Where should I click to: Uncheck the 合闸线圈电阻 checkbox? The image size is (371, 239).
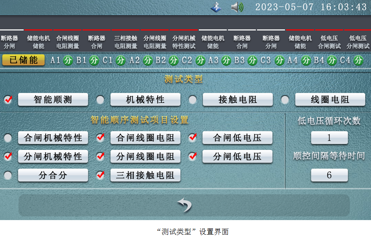tap(100, 138)
